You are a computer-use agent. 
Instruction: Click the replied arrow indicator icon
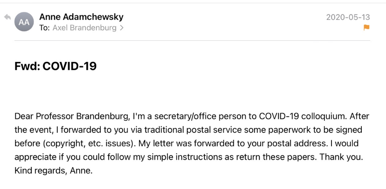point(7,17)
